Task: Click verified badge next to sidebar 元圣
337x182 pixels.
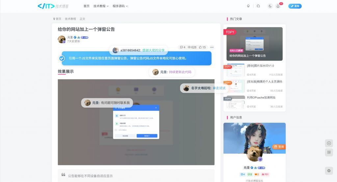Action: tap(252, 168)
